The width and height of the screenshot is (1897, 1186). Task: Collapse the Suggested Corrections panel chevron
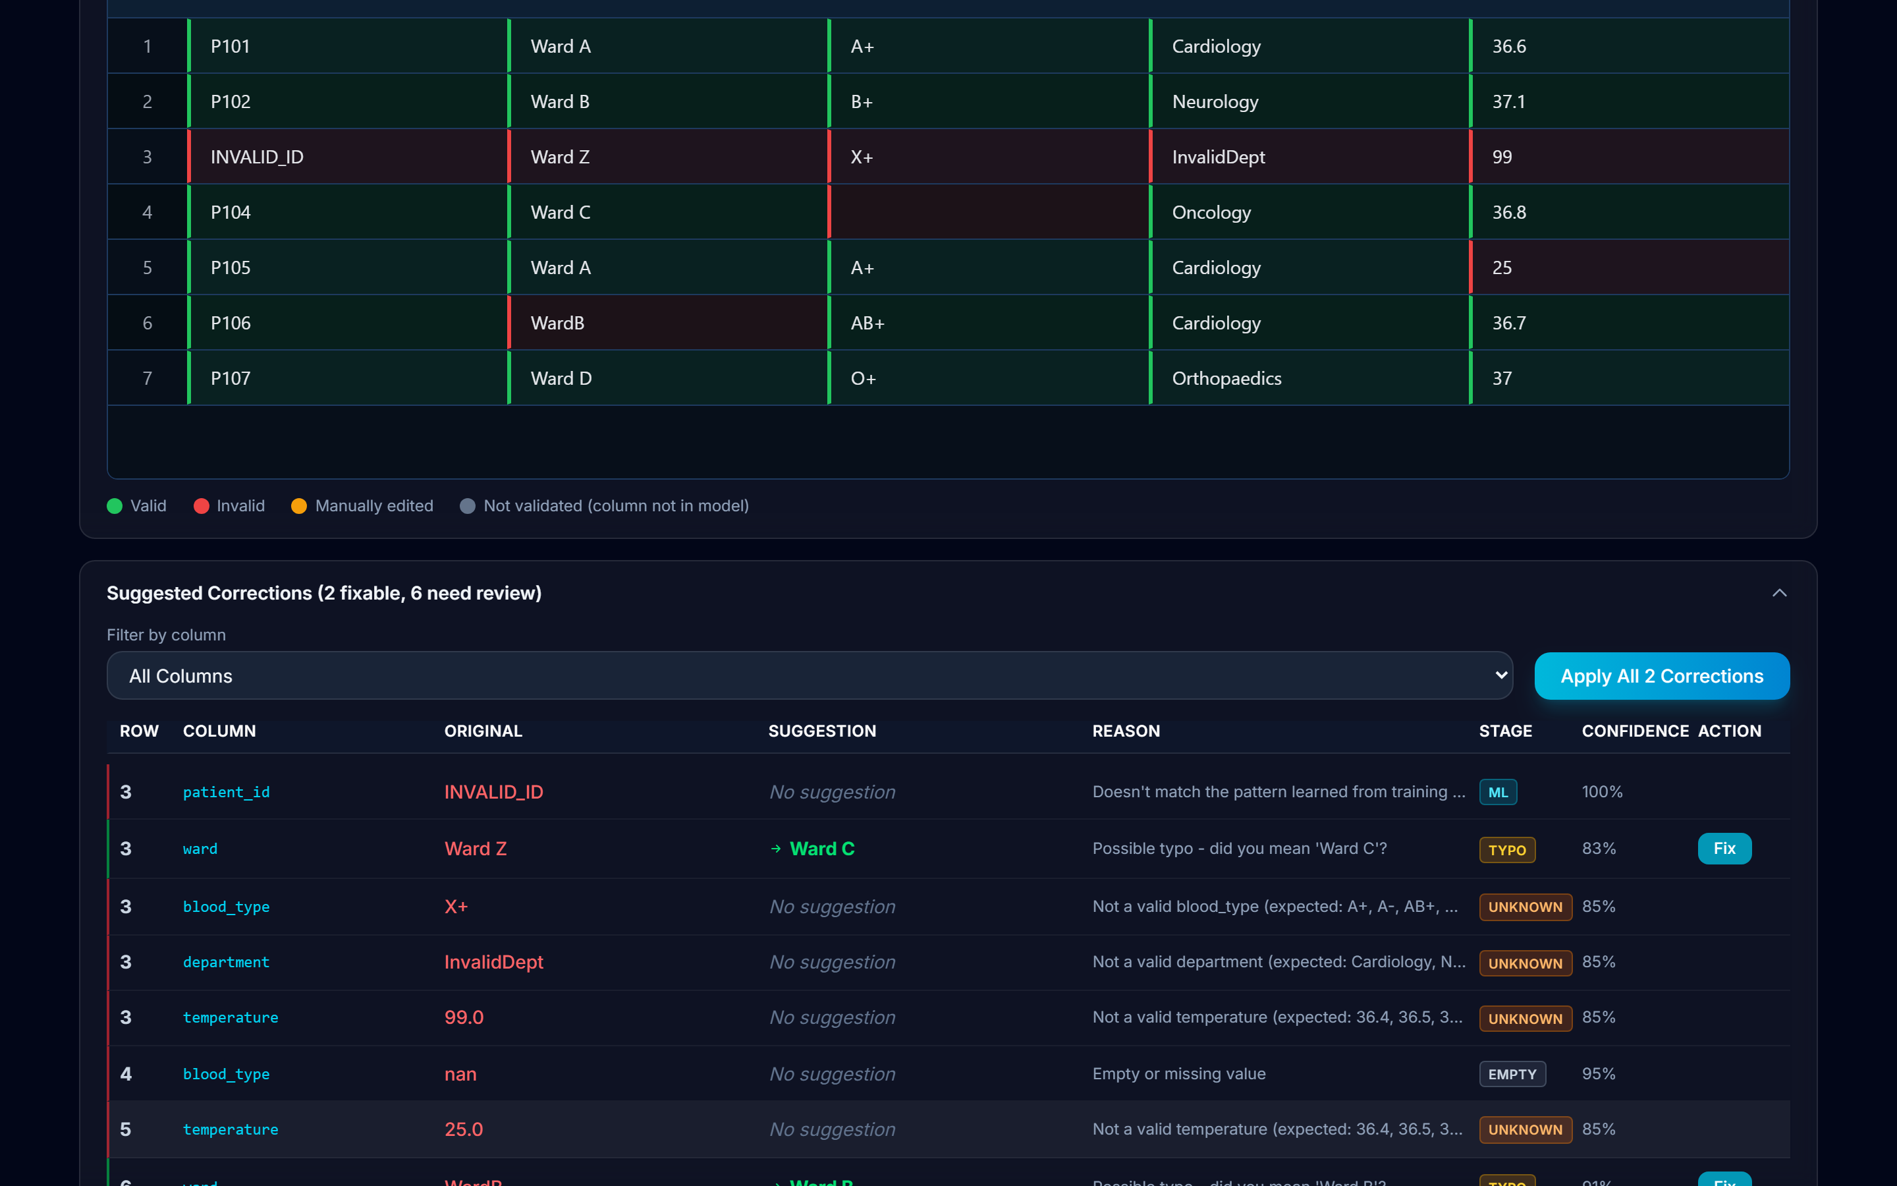1779,593
